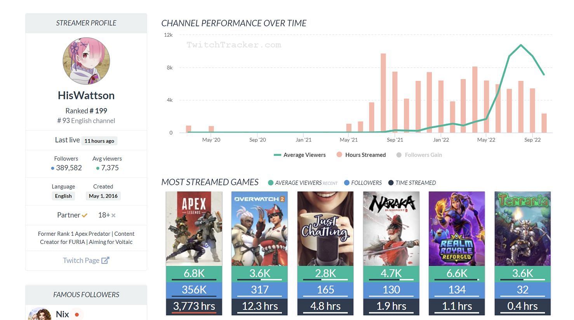Screen dimensions: 574x320
Task: Click the 11 hours ago badge
Action: (99, 141)
